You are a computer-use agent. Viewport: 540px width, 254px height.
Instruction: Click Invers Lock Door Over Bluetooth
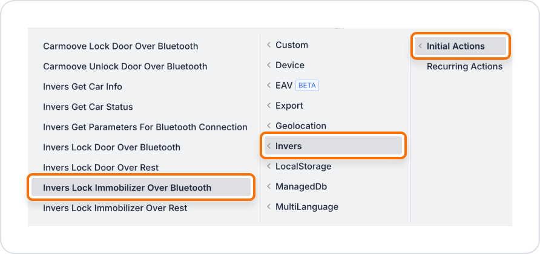[x=111, y=147]
